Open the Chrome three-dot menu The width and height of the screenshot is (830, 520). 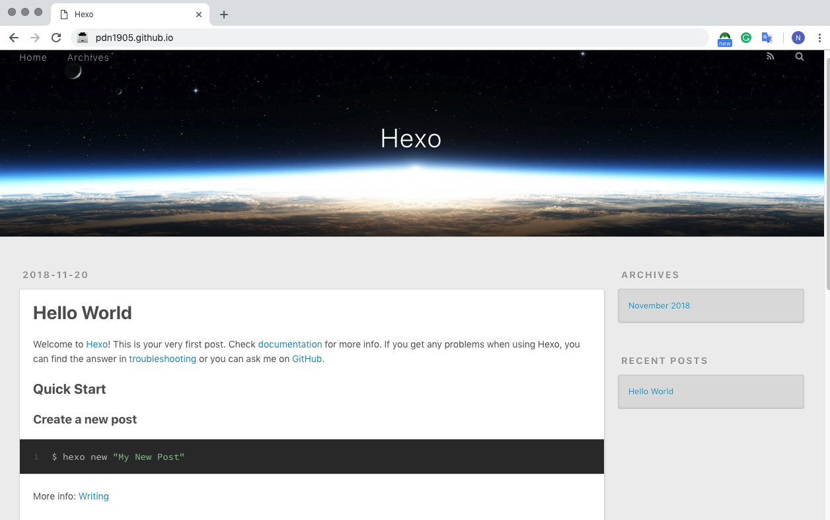point(819,38)
